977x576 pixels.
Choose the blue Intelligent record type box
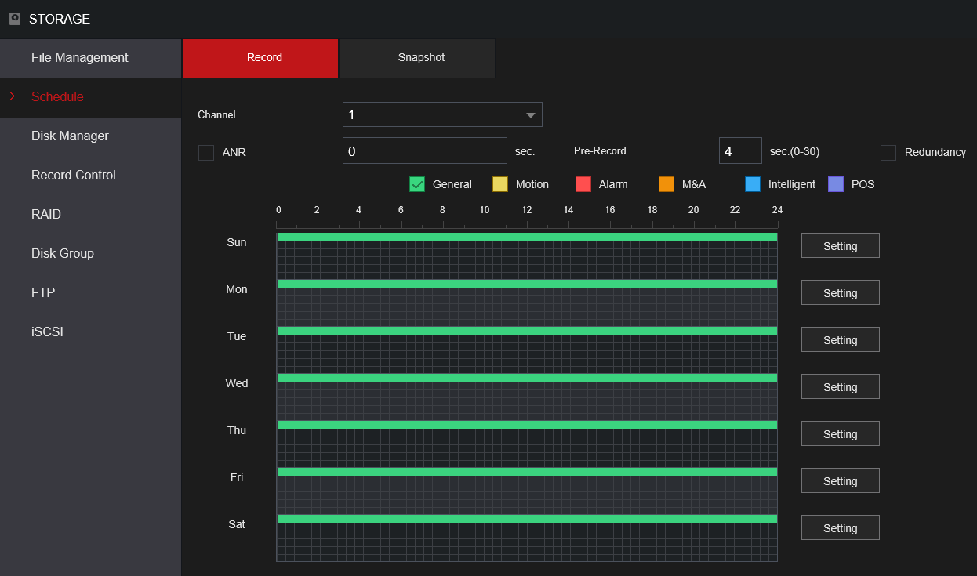click(753, 184)
